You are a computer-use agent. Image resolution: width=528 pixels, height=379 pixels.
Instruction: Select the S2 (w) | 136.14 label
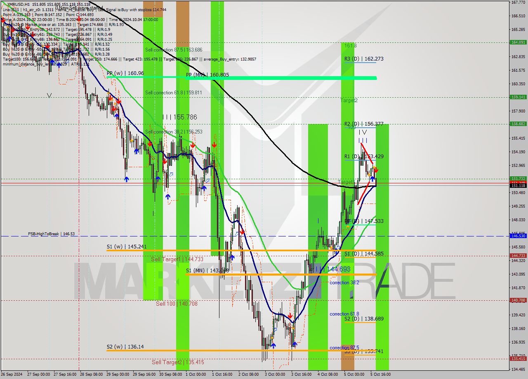(125, 347)
